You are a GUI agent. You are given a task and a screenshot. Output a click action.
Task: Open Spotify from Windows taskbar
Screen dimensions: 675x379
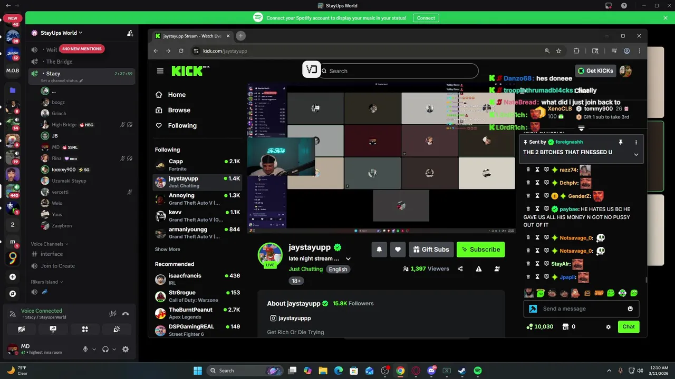[x=477, y=371]
